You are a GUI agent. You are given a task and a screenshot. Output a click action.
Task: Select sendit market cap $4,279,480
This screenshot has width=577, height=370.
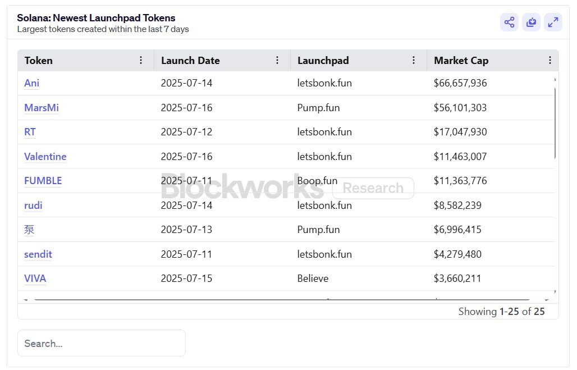click(457, 254)
